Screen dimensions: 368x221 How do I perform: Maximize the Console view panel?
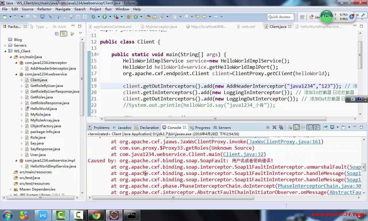[361, 127]
